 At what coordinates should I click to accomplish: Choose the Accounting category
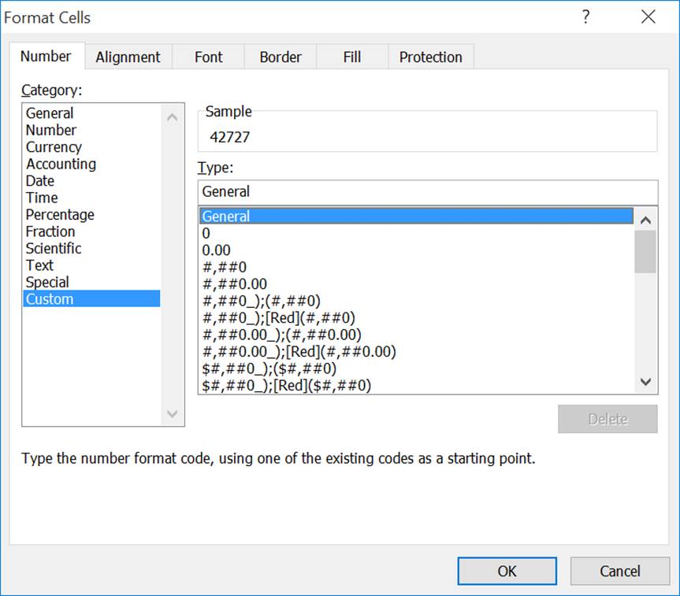tap(91, 164)
